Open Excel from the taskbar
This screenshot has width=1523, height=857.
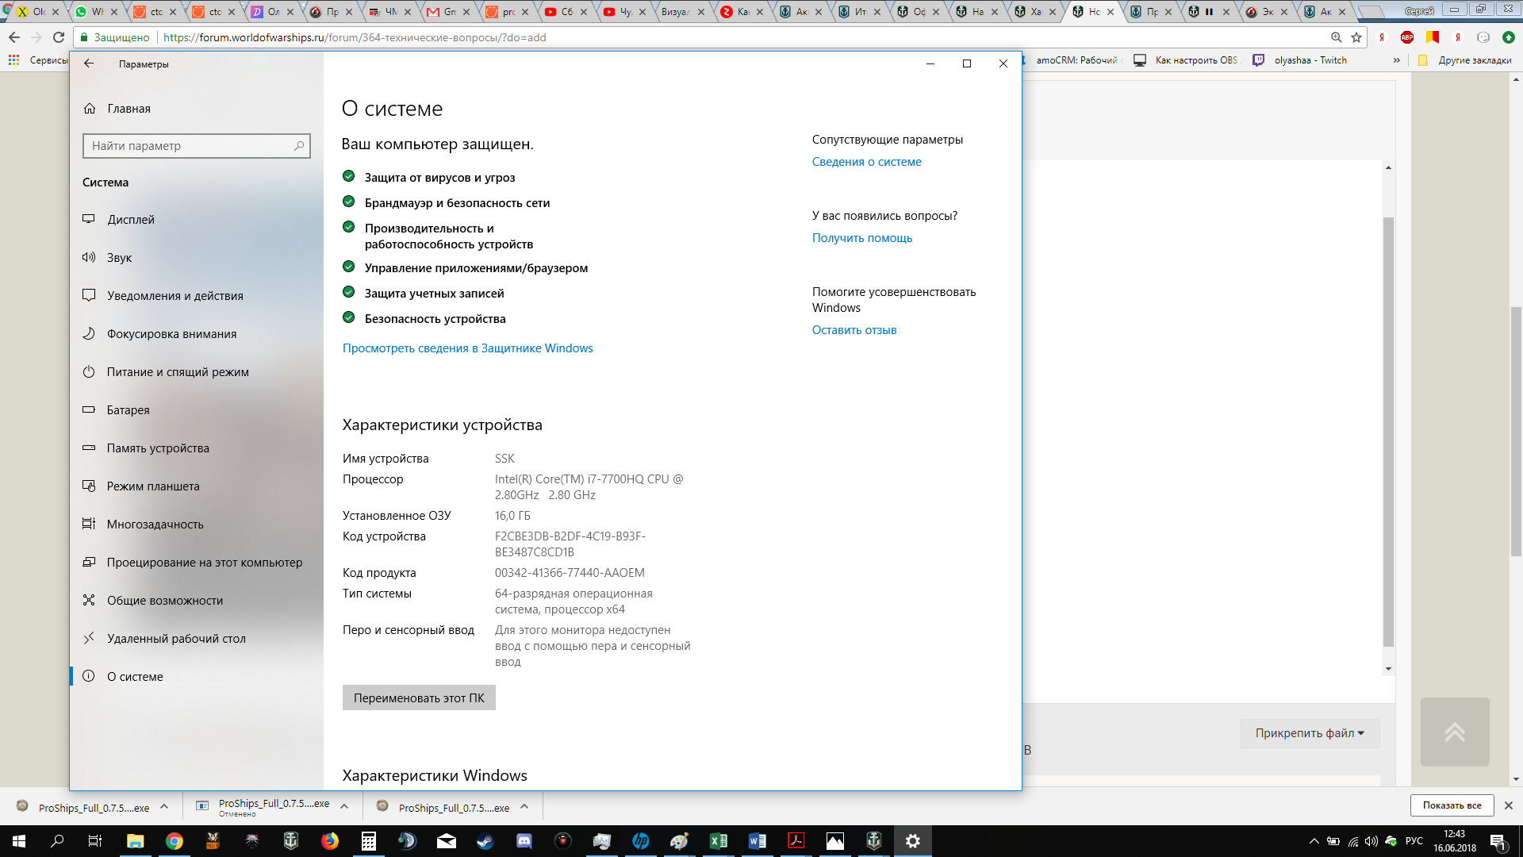pyautogui.click(x=718, y=841)
